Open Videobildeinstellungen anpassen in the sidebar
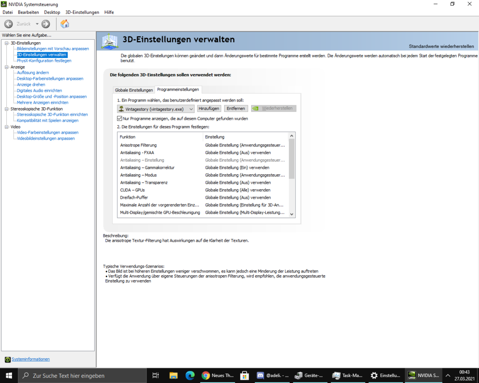Image resolution: width=479 pixels, height=383 pixels. pos(46,138)
